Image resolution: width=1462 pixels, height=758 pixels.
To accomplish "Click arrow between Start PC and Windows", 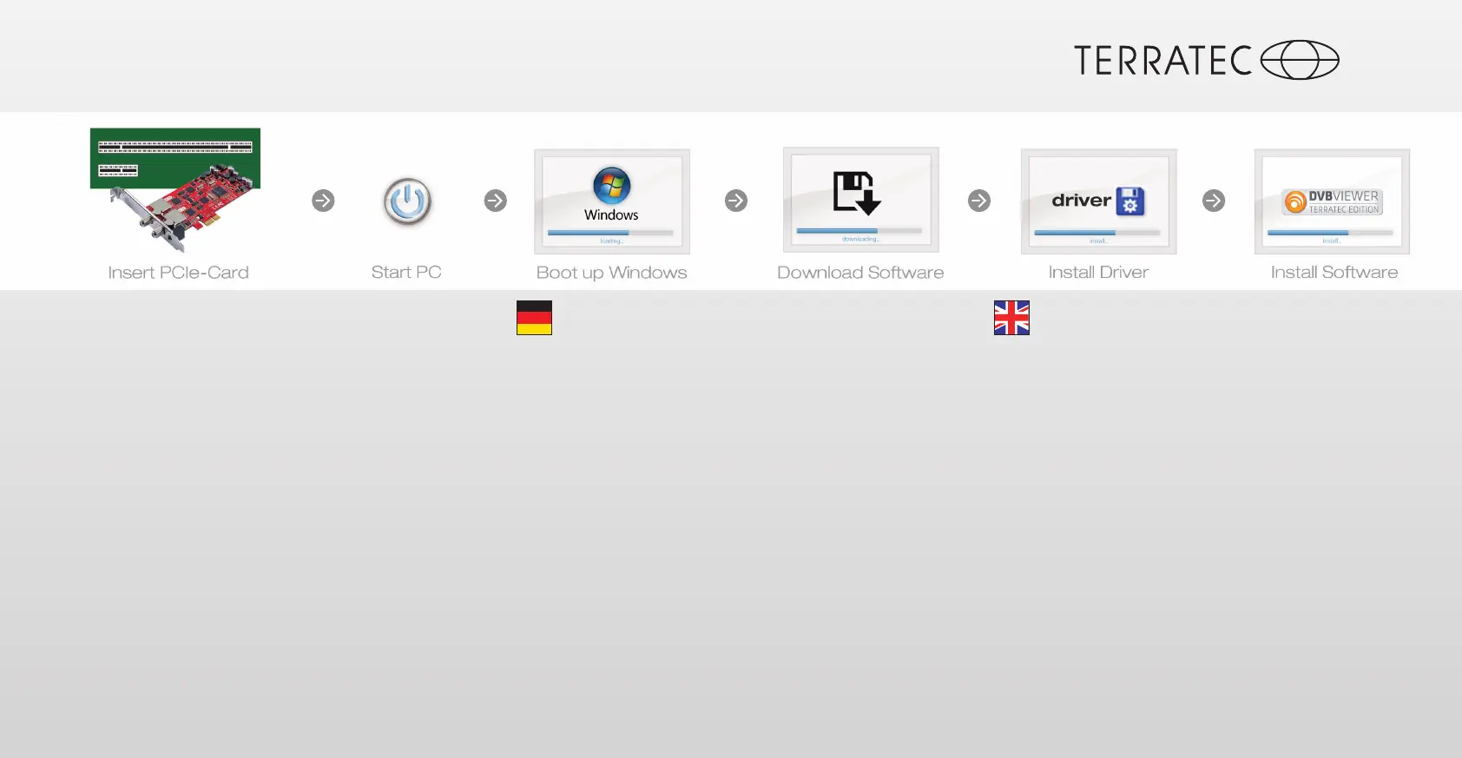I will point(496,201).
